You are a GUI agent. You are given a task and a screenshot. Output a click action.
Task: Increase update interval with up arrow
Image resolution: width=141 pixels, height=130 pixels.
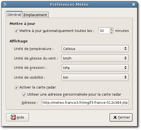coord(111,29)
